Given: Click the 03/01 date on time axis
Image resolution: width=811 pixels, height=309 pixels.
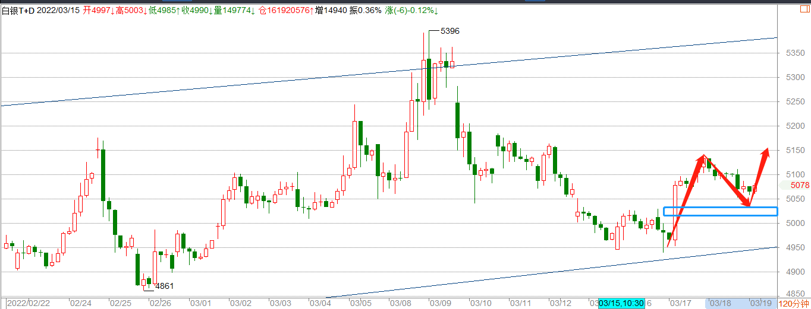Looking at the screenshot, I should [201, 304].
